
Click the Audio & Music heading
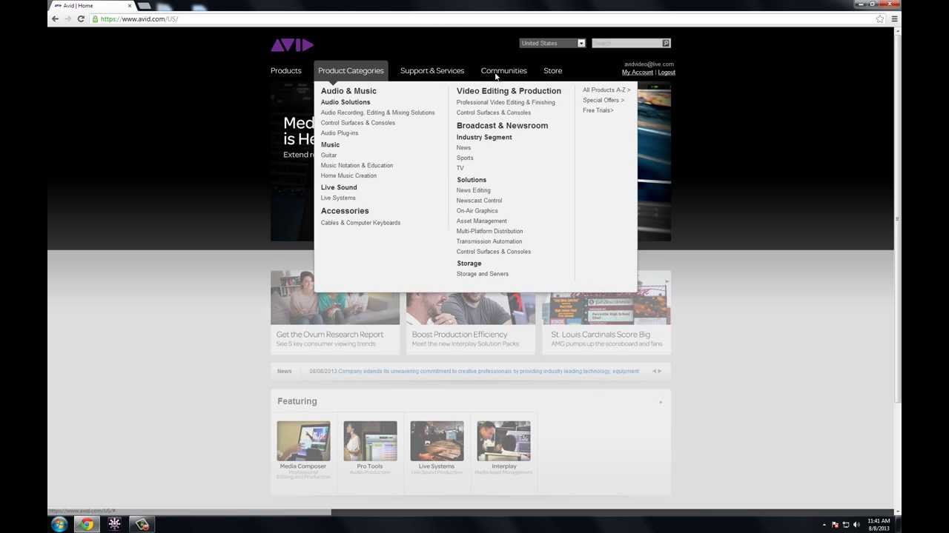[348, 91]
